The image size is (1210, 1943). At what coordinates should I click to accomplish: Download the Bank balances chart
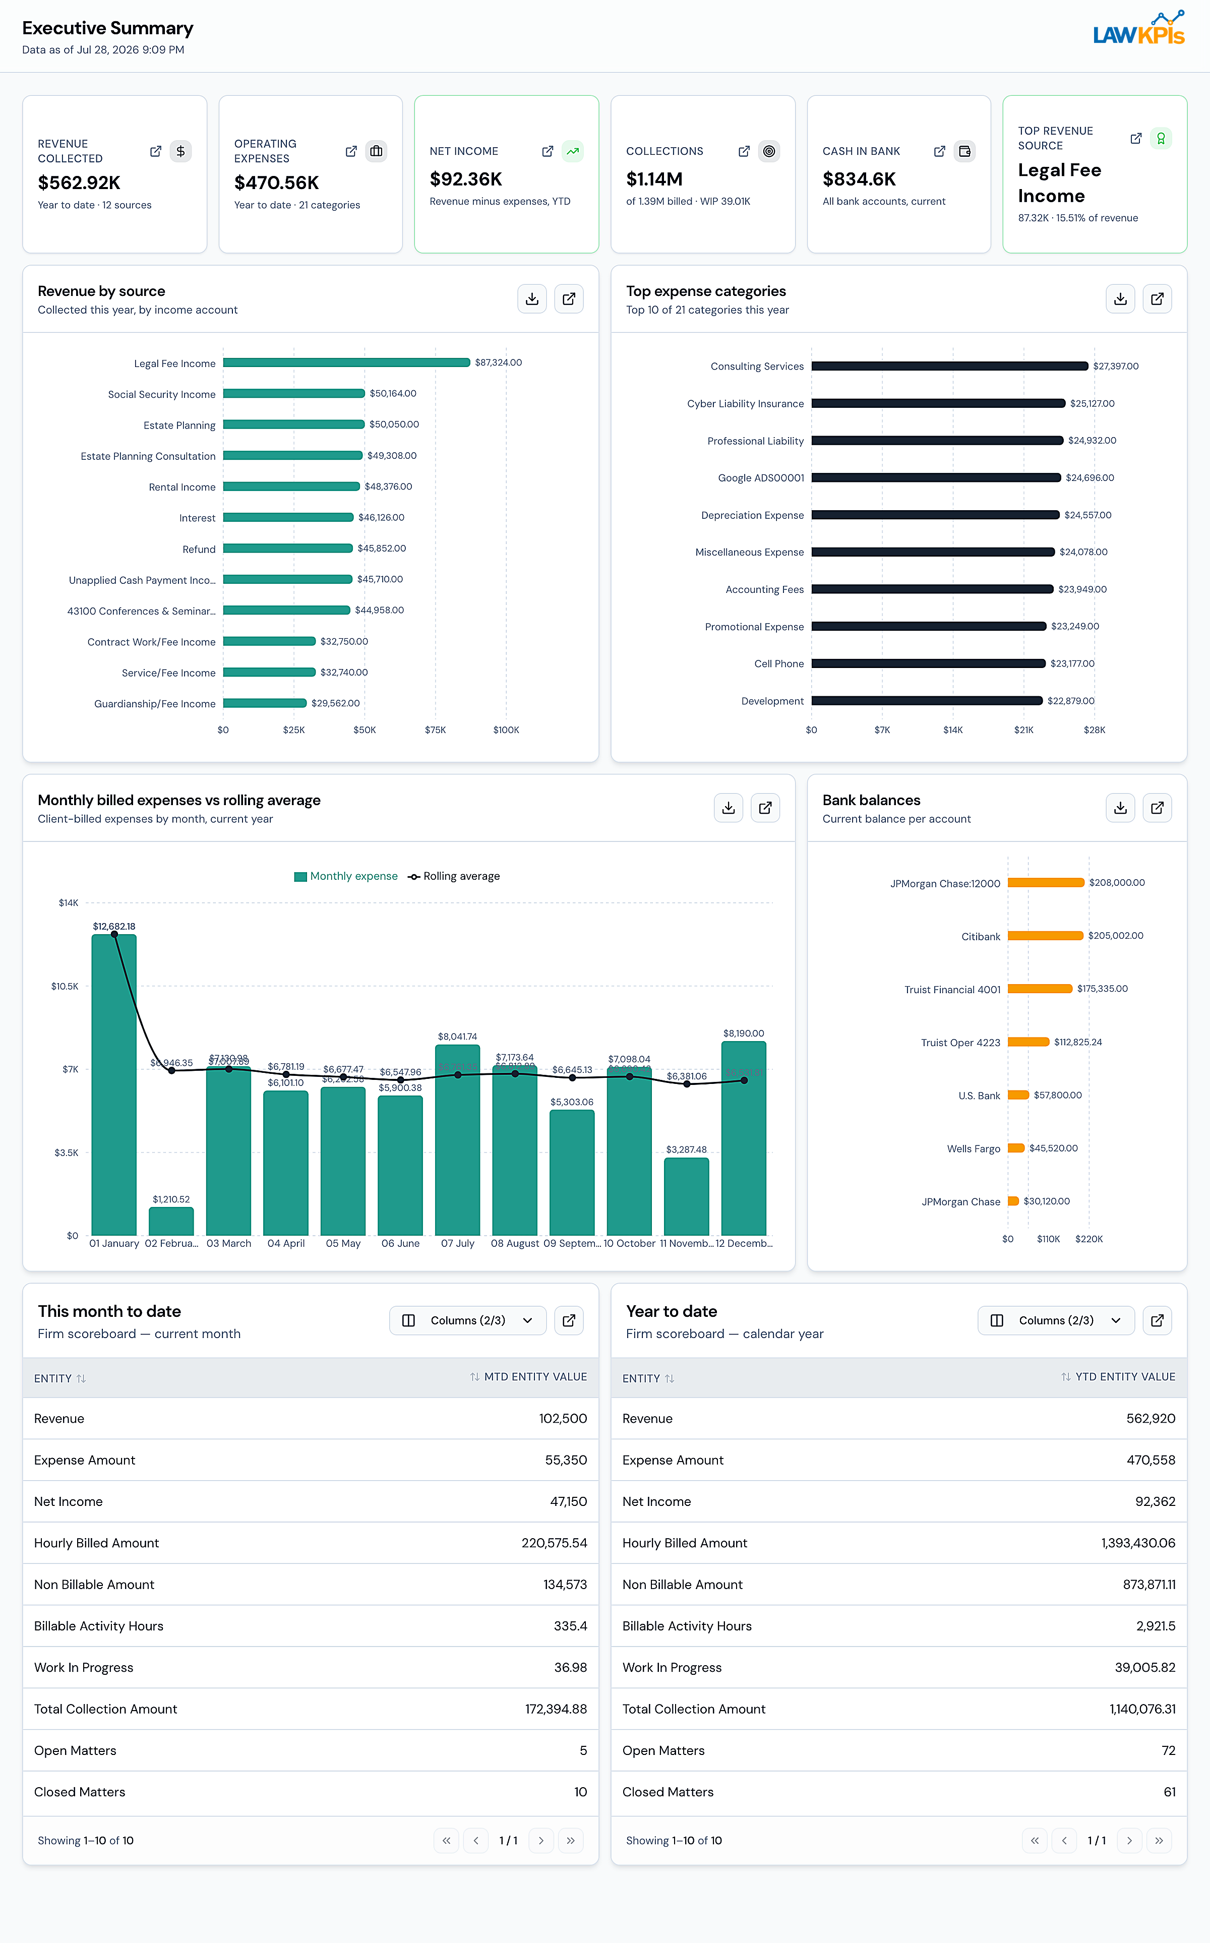1120,808
